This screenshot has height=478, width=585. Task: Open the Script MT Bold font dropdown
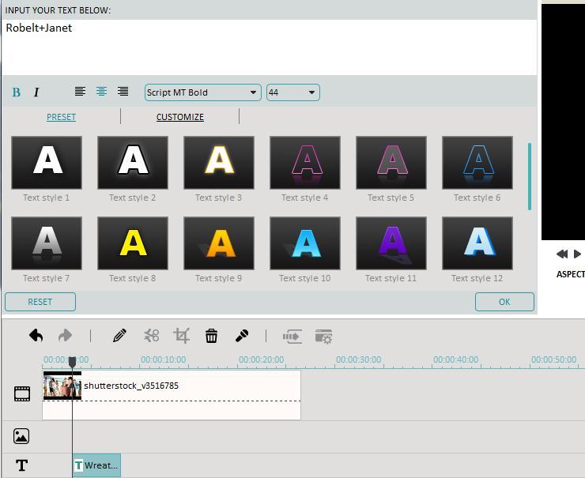coord(202,92)
